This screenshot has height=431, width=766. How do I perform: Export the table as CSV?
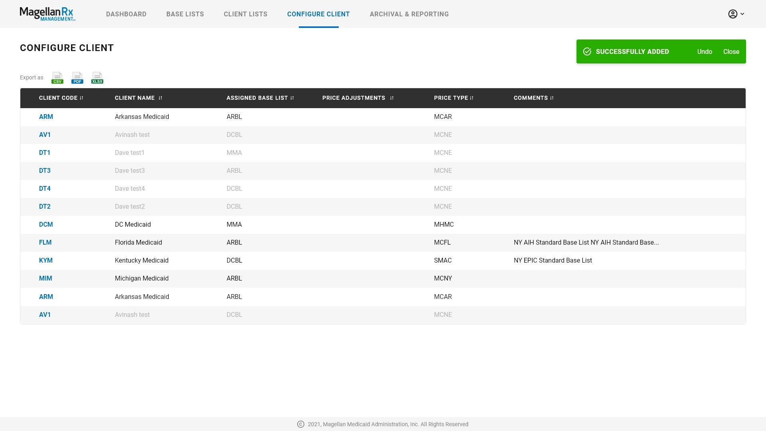coord(57,78)
